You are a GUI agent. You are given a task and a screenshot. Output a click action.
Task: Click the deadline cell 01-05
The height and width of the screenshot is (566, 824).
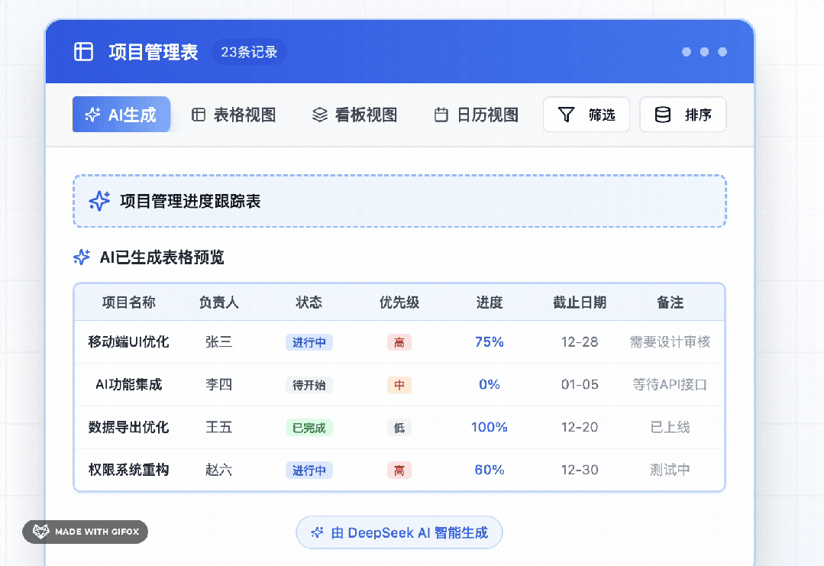[580, 384]
